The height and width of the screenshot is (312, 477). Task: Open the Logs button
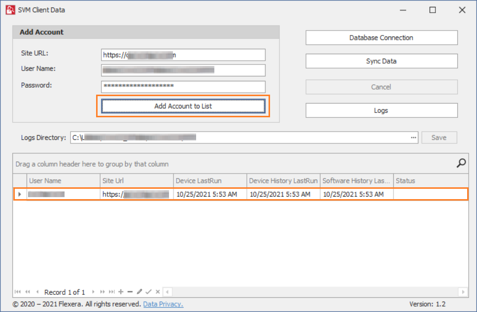381,111
